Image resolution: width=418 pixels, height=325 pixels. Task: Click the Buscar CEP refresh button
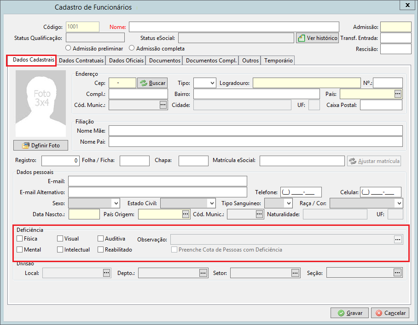pyautogui.click(x=152, y=83)
